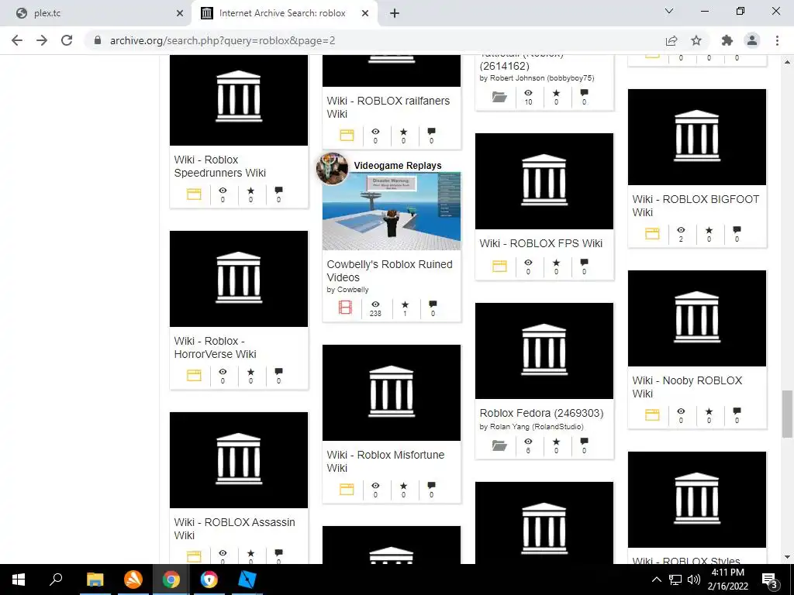This screenshot has height=595, width=794.
Task: Click Cowbelly's video screenshot thumbnail
Action: coord(392,212)
